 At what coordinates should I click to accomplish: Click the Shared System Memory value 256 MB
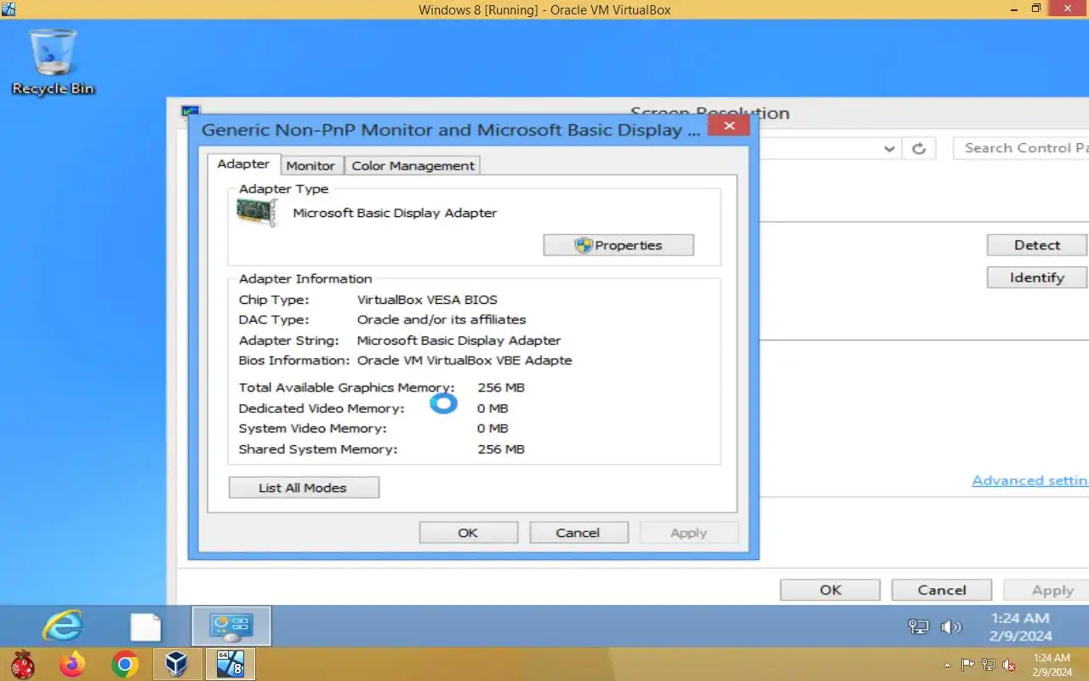[501, 449]
